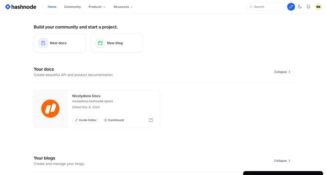The image size is (327, 175).
Task: Click the Edited Dec 8, 2024 text
Action: (x=86, y=107)
